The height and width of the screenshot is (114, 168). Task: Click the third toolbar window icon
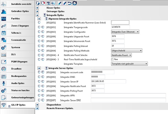pos(48,3)
